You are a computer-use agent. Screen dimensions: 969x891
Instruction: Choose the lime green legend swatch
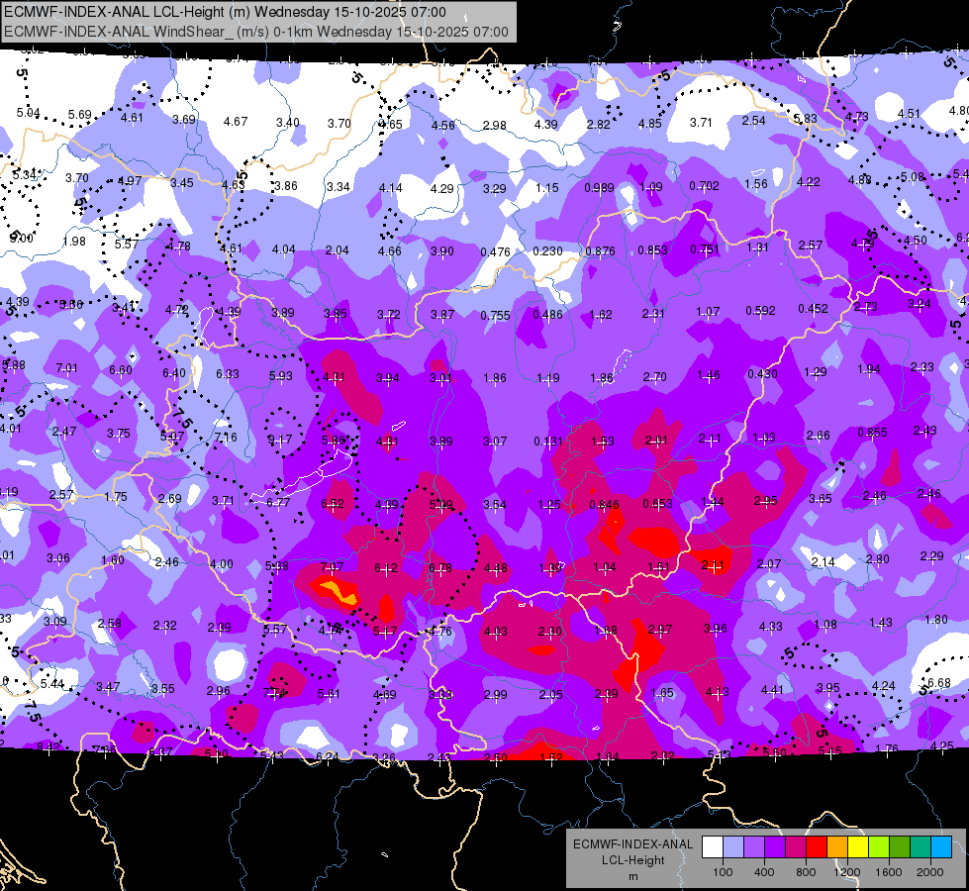878,847
